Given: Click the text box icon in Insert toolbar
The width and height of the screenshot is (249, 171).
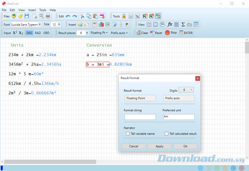Looking at the screenshot, I should tap(95, 24).
